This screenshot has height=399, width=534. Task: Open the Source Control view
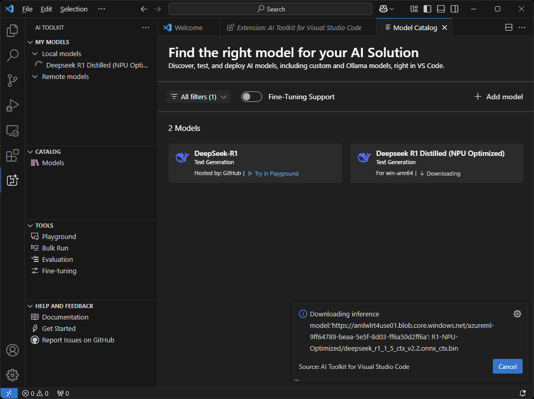[x=12, y=80]
